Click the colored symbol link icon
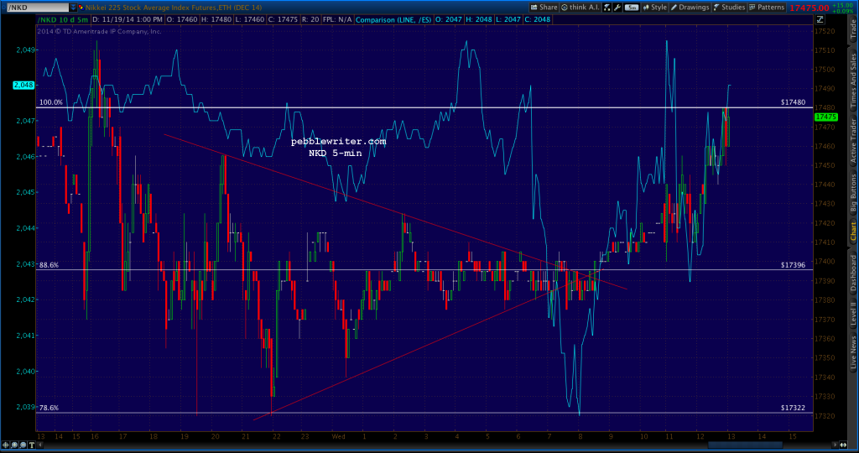859x453 pixels. point(81,8)
